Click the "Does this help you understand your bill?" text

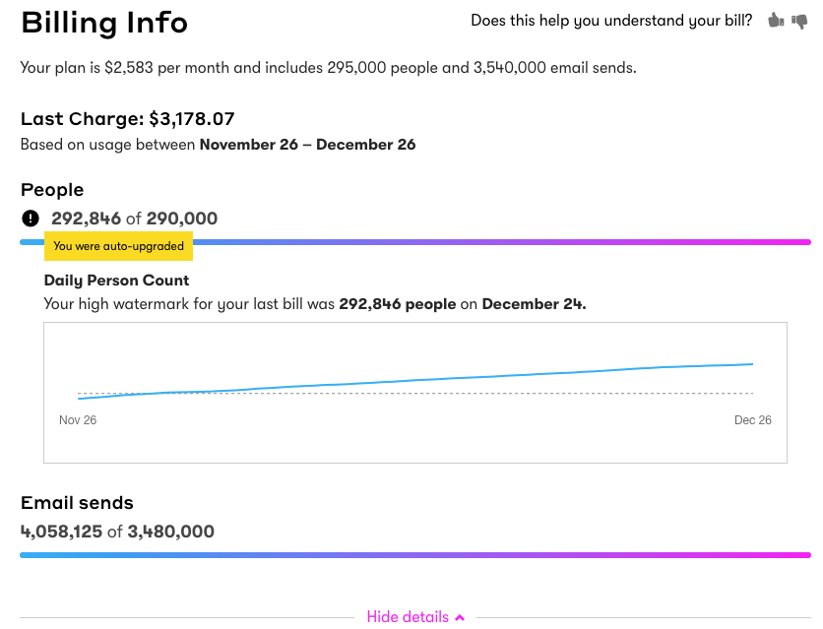(x=611, y=21)
